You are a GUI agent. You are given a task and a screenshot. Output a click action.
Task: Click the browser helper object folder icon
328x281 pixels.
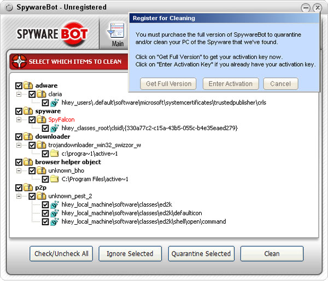point(28,162)
